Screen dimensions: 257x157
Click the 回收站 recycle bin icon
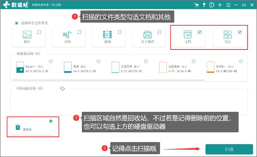click(18, 127)
